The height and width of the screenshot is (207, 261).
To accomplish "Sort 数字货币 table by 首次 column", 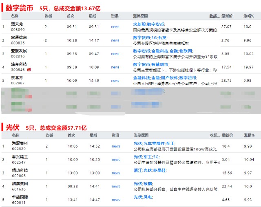I will [x=71, y=16].
